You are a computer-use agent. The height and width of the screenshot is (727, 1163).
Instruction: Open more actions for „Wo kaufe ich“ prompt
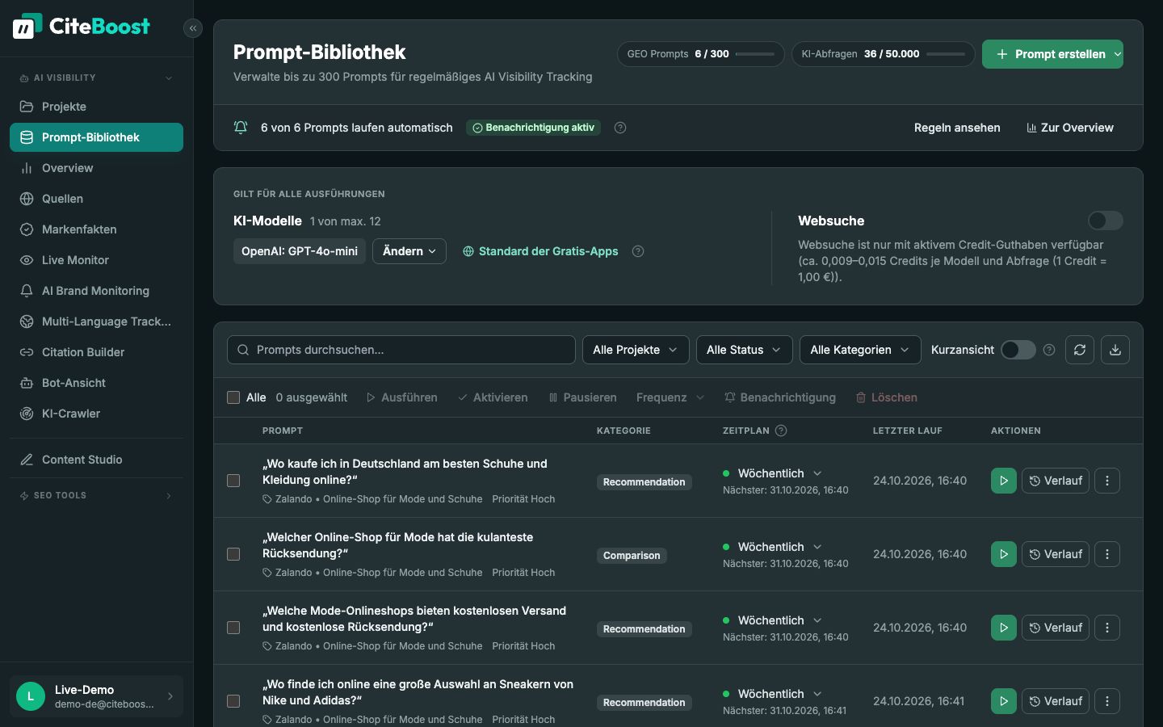(1107, 481)
